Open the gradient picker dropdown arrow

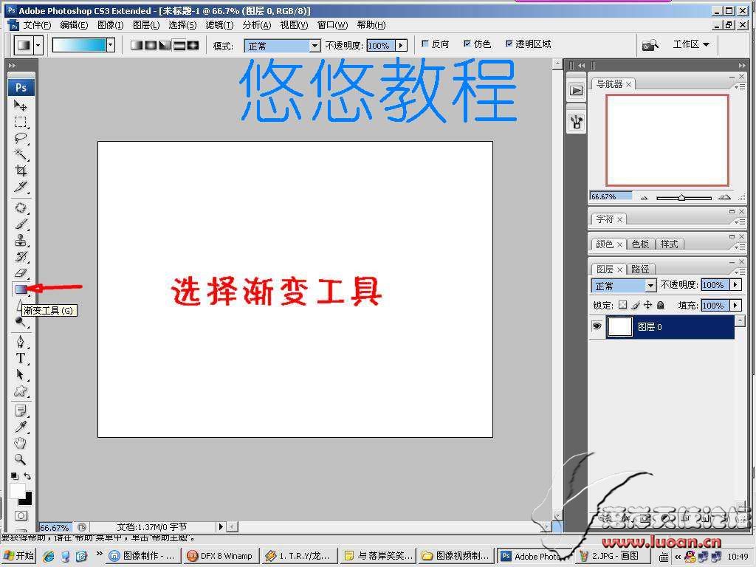(x=111, y=45)
